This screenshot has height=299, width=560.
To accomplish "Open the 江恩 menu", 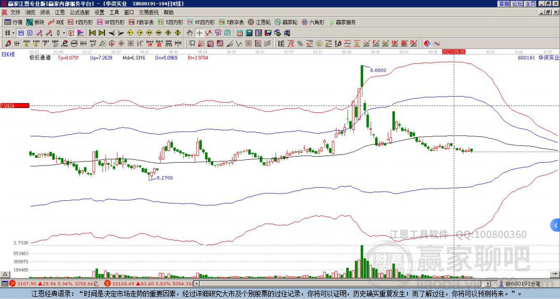I will [60, 13].
